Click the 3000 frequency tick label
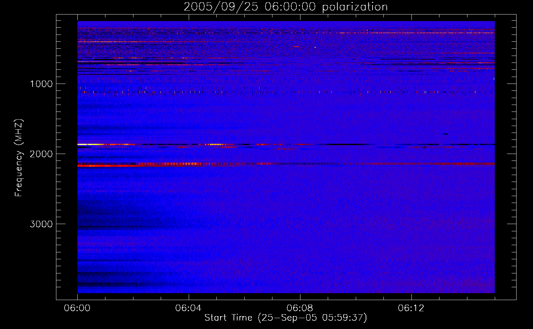Screen dimensions: 533x329 41,224
